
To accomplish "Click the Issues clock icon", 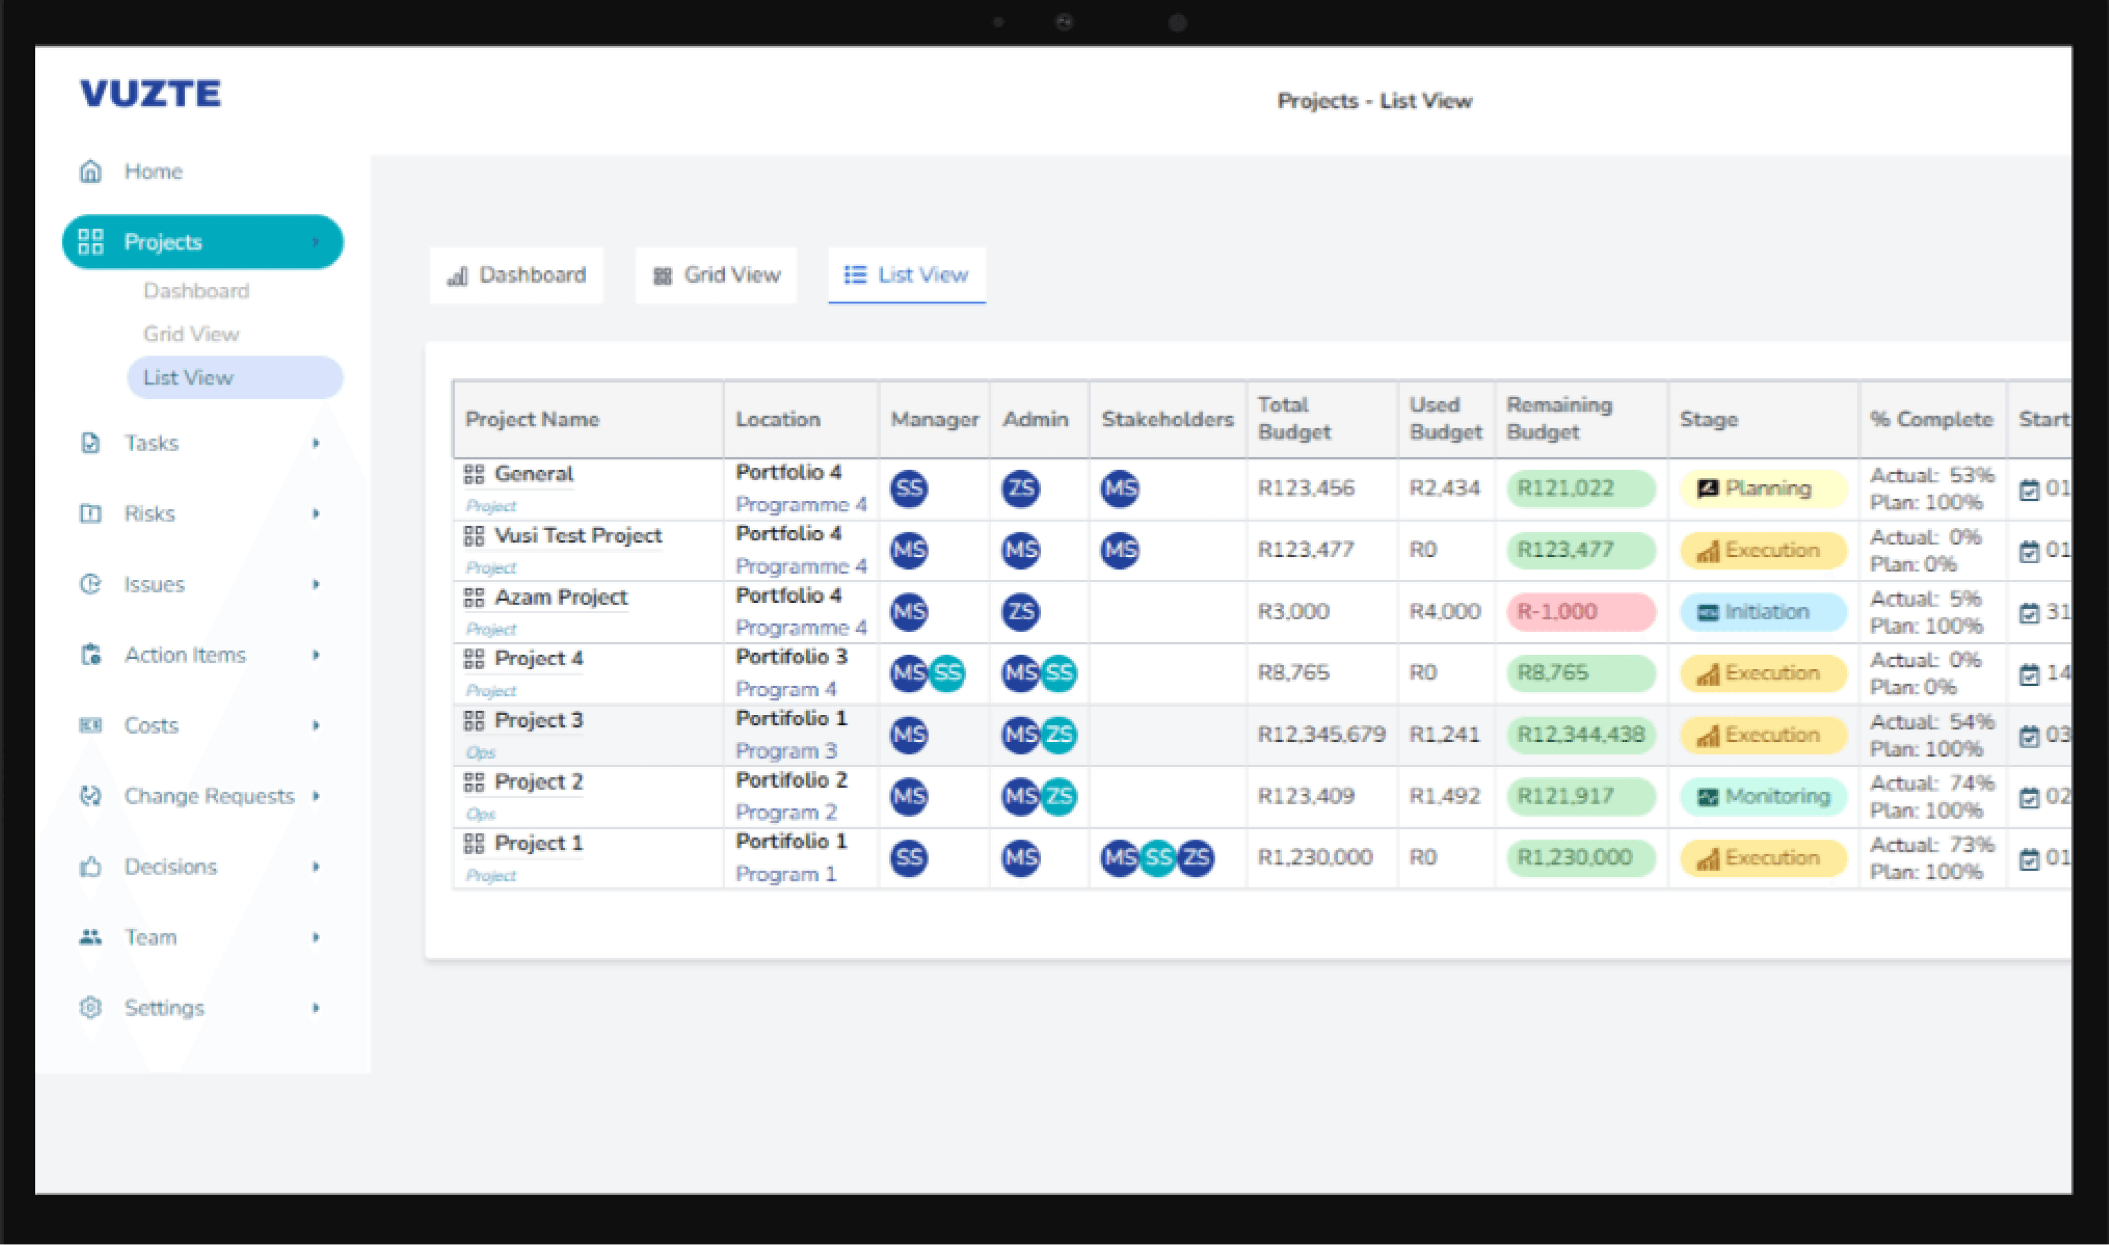I will (90, 584).
